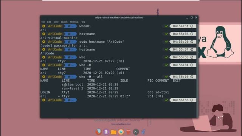Click the 'run-level 5' entry

pyautogui.click(x=72, y=88)
